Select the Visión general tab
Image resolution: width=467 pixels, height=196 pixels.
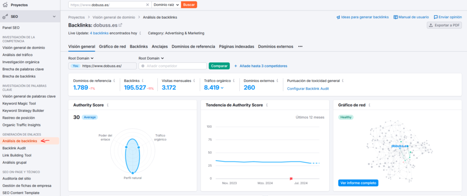pos(82,47)
